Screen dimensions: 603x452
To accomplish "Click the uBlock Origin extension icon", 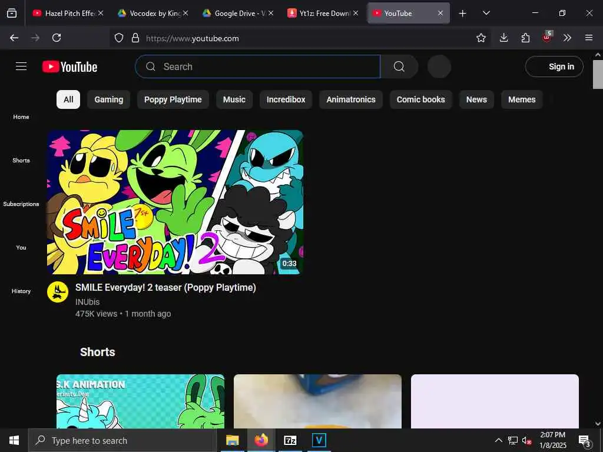I will [547, 37].
